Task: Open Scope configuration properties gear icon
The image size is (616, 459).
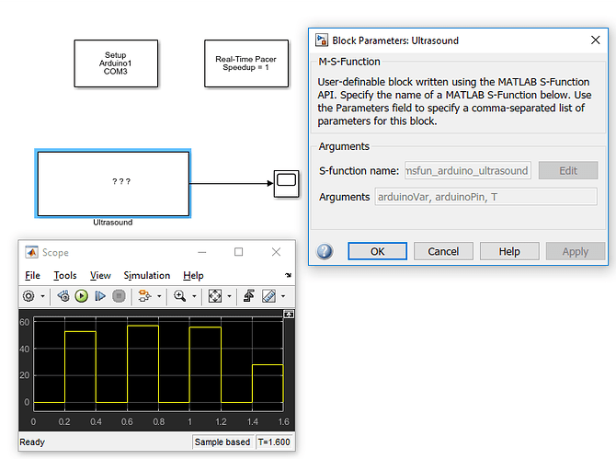Action: coord(29,296)
